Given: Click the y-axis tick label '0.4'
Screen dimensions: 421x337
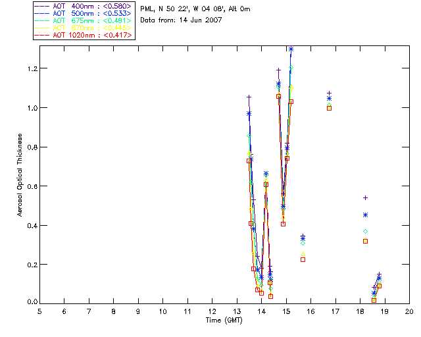Looking at the screenshot, I should pos(32,226).
